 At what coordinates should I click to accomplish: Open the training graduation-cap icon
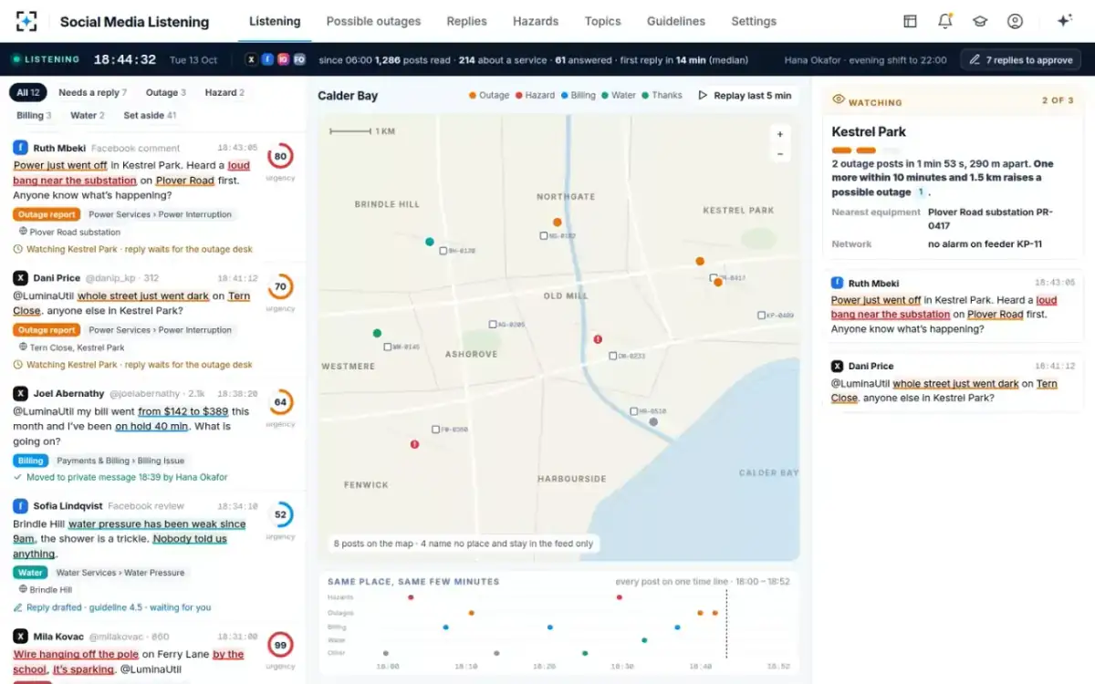(x=980, y=21)
